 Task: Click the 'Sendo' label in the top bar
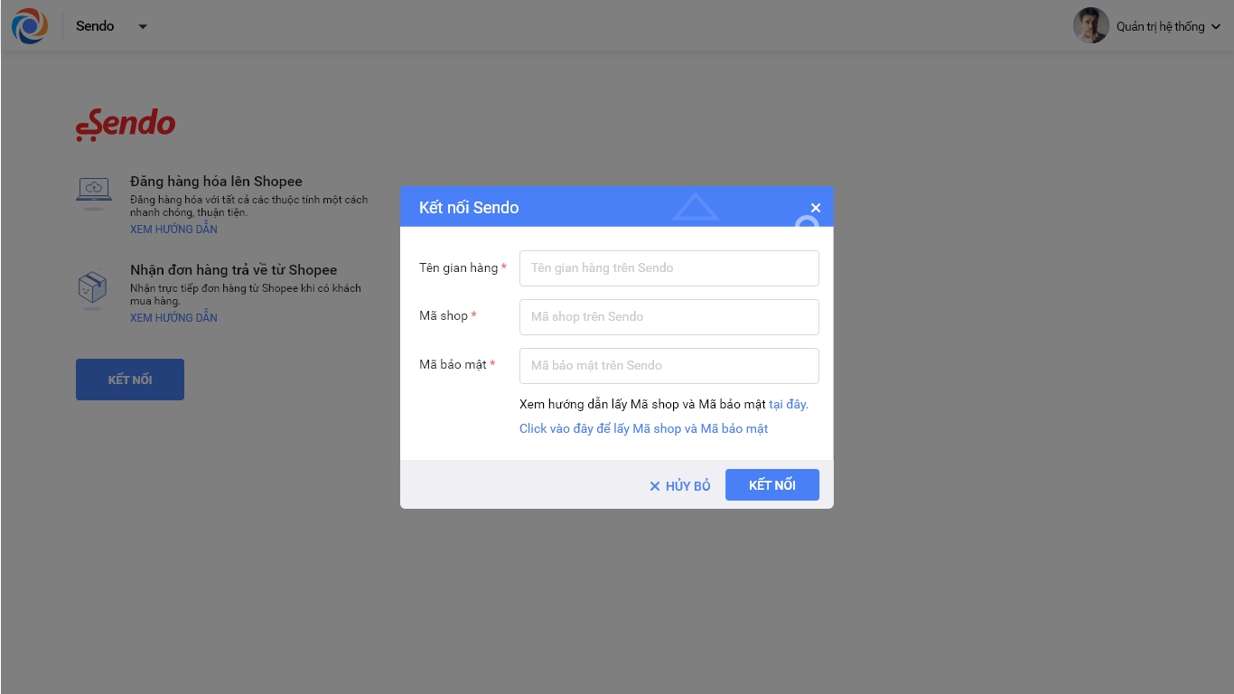95,26
